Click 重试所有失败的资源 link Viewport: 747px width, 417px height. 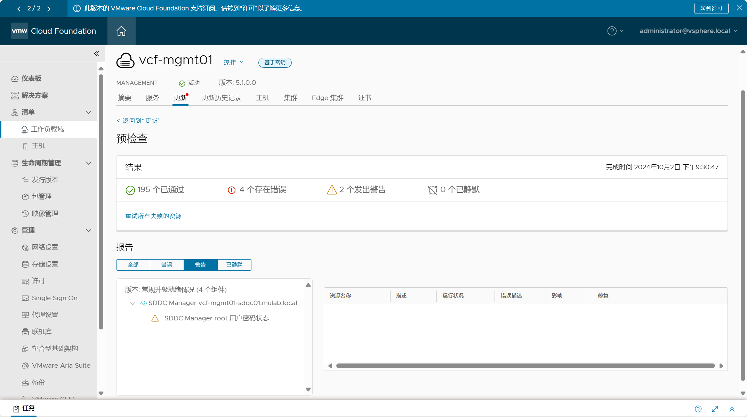click(x=153, y=216)
